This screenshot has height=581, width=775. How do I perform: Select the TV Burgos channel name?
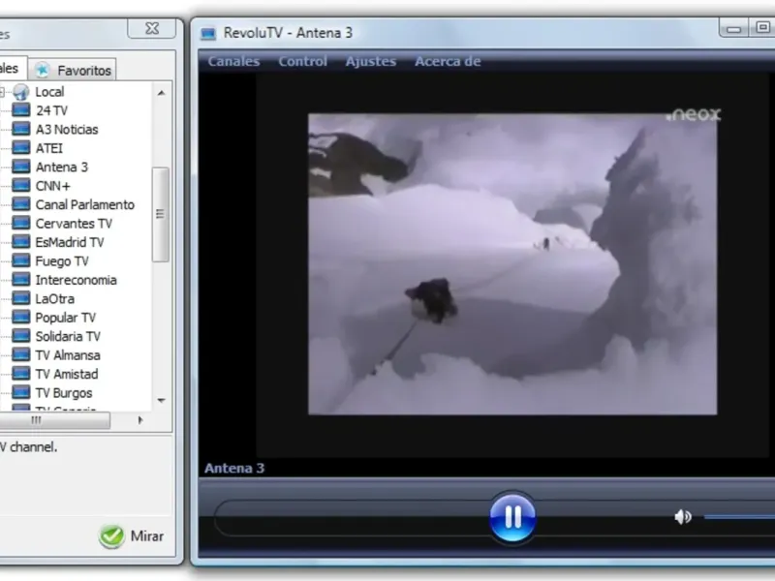tap(63, 393)
